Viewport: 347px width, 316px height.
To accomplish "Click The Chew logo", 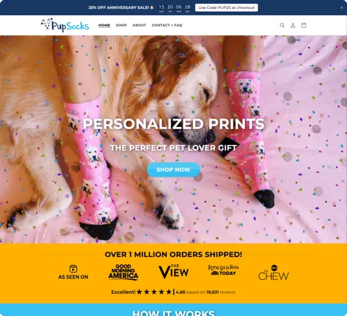I will pyautogui.click(x=273, y=273).
